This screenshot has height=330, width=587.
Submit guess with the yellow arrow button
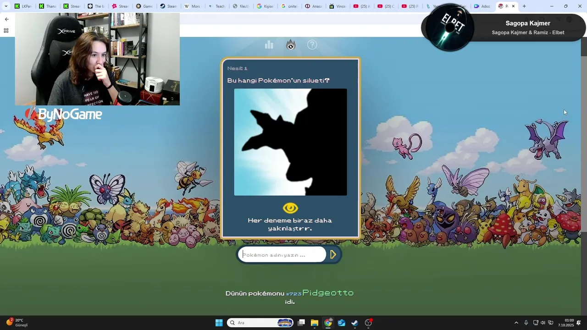coord(333,254)
